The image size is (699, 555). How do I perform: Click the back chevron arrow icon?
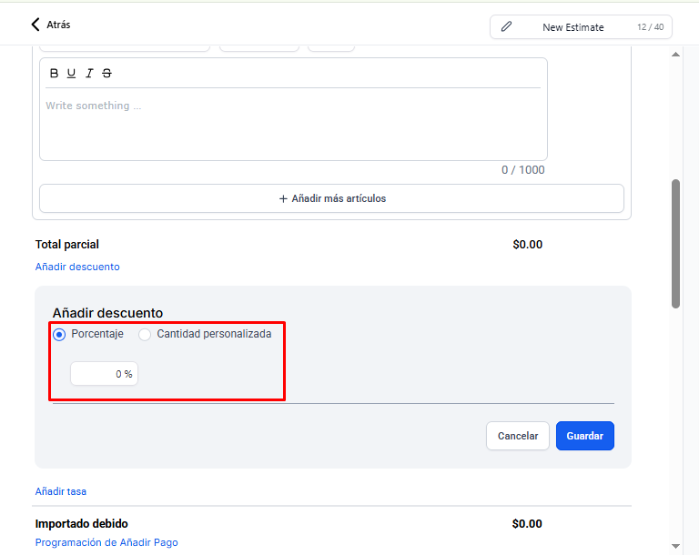click(x=35, y=25)
